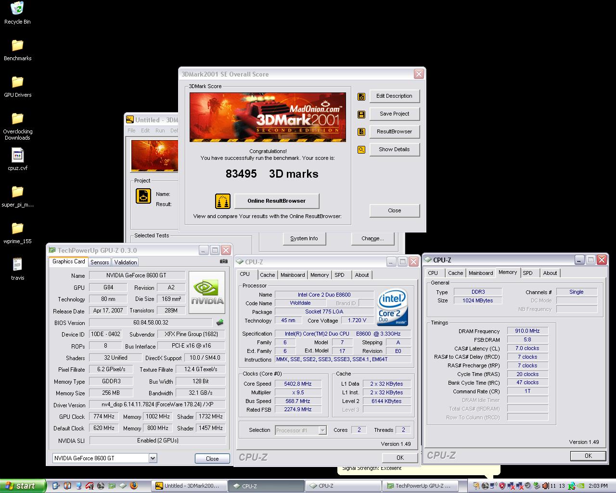616x493 pixels.
Task: Open SPD tab in right CPU-Z window
Action: click(x=528, y=273)
